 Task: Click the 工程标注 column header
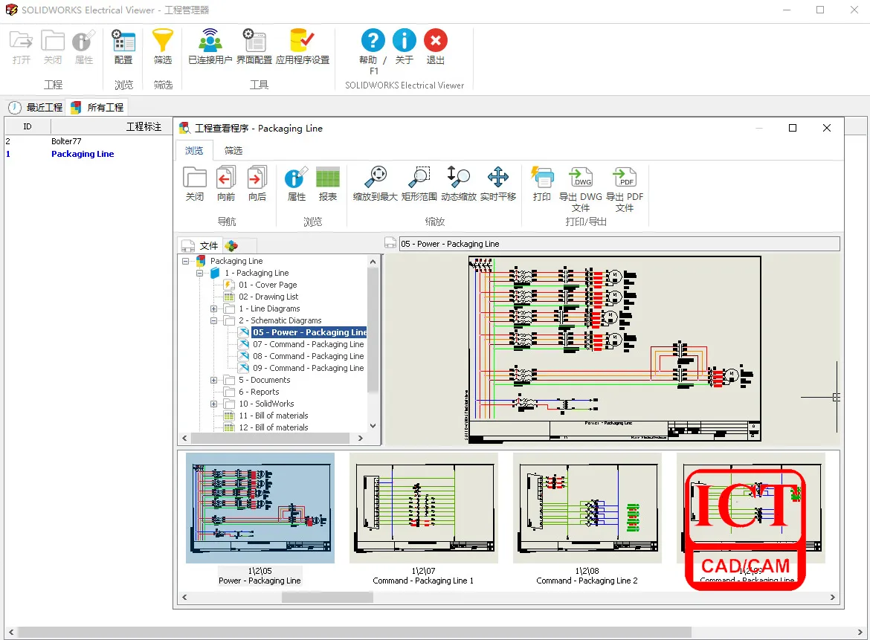144,126
